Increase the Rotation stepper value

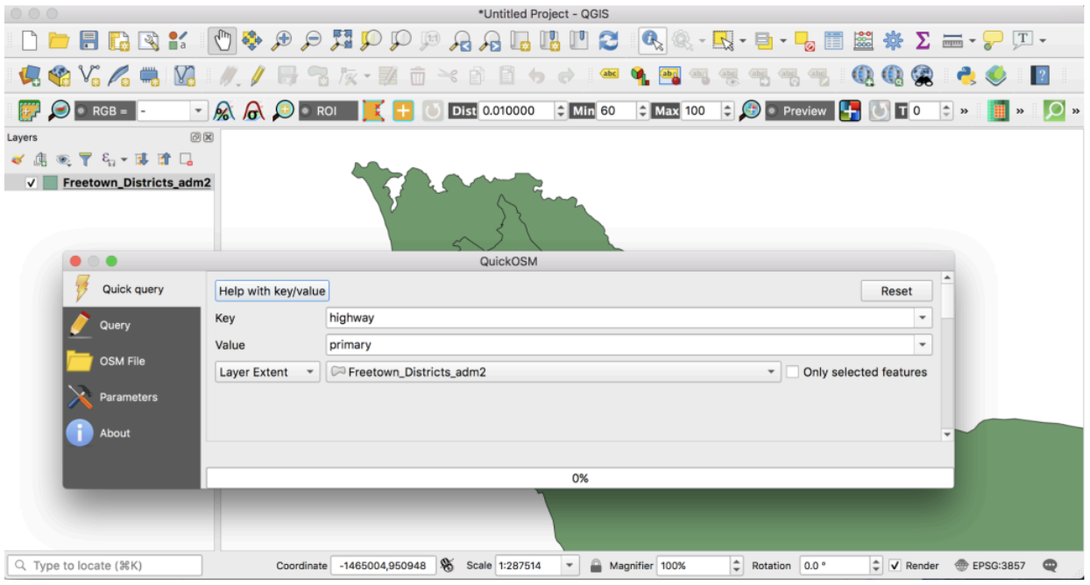(x=876, y=561)
